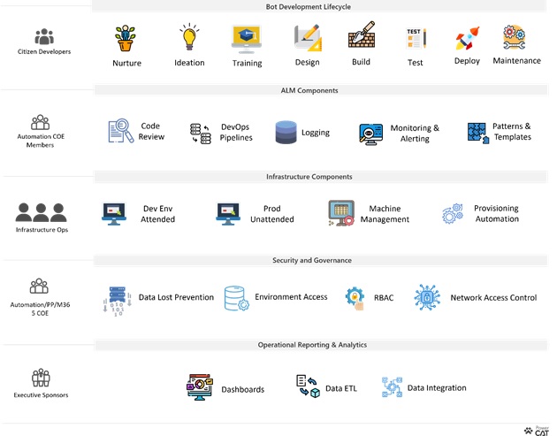Image resolution: width=557 pixels, height=436 pixels.
Task: Select the Deploy rocket icon
Action: [x=468, y=38]
